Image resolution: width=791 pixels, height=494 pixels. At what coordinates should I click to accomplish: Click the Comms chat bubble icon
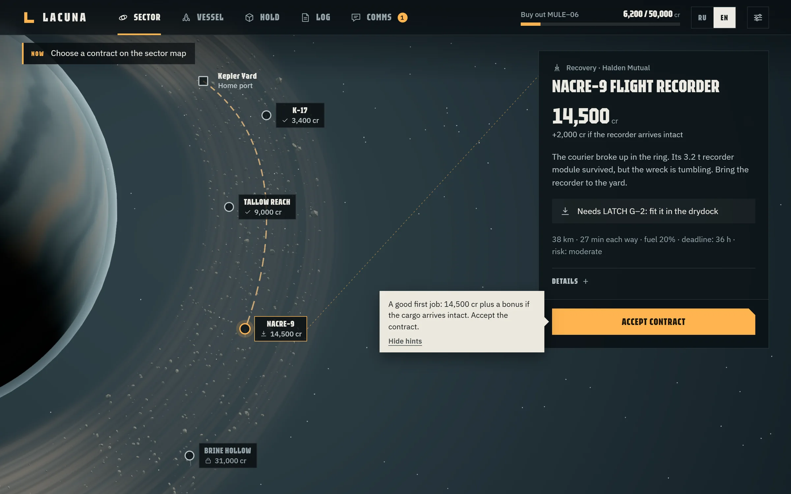[x=356, y=17]
